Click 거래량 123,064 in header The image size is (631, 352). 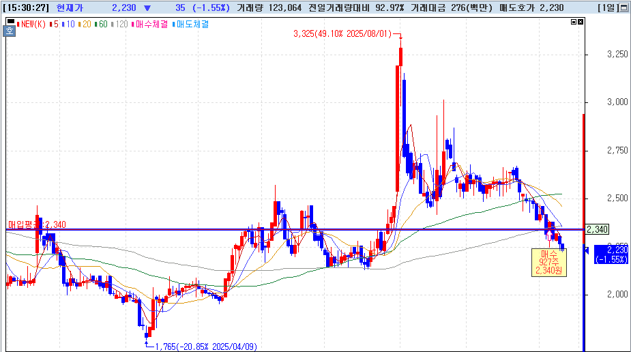(x=269, y=8)
